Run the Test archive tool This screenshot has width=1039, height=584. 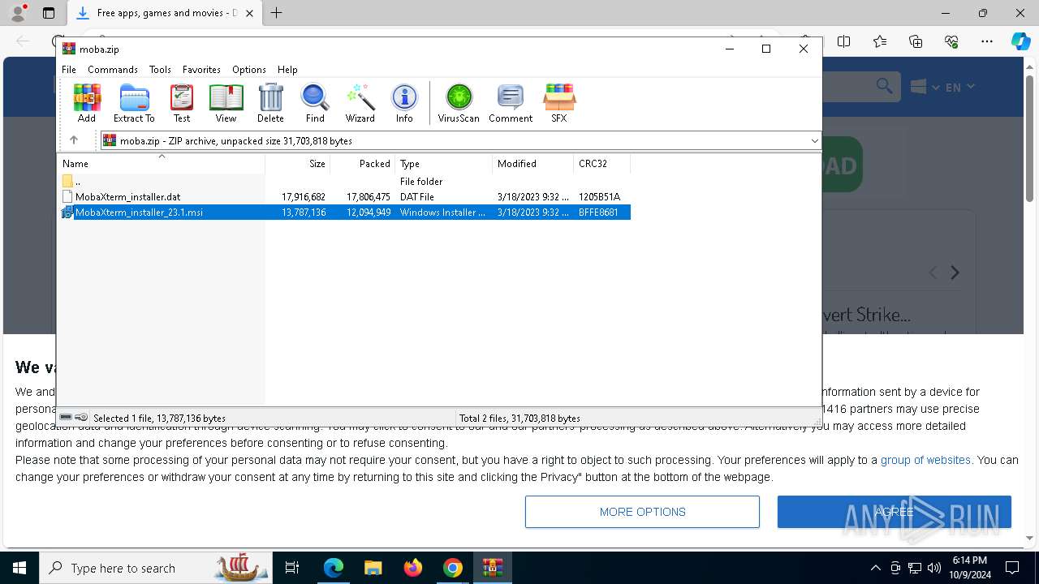(x=182, y=103)
